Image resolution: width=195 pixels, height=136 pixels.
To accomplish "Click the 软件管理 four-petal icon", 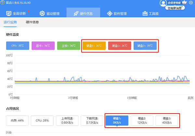I will [x=110, y=13].
